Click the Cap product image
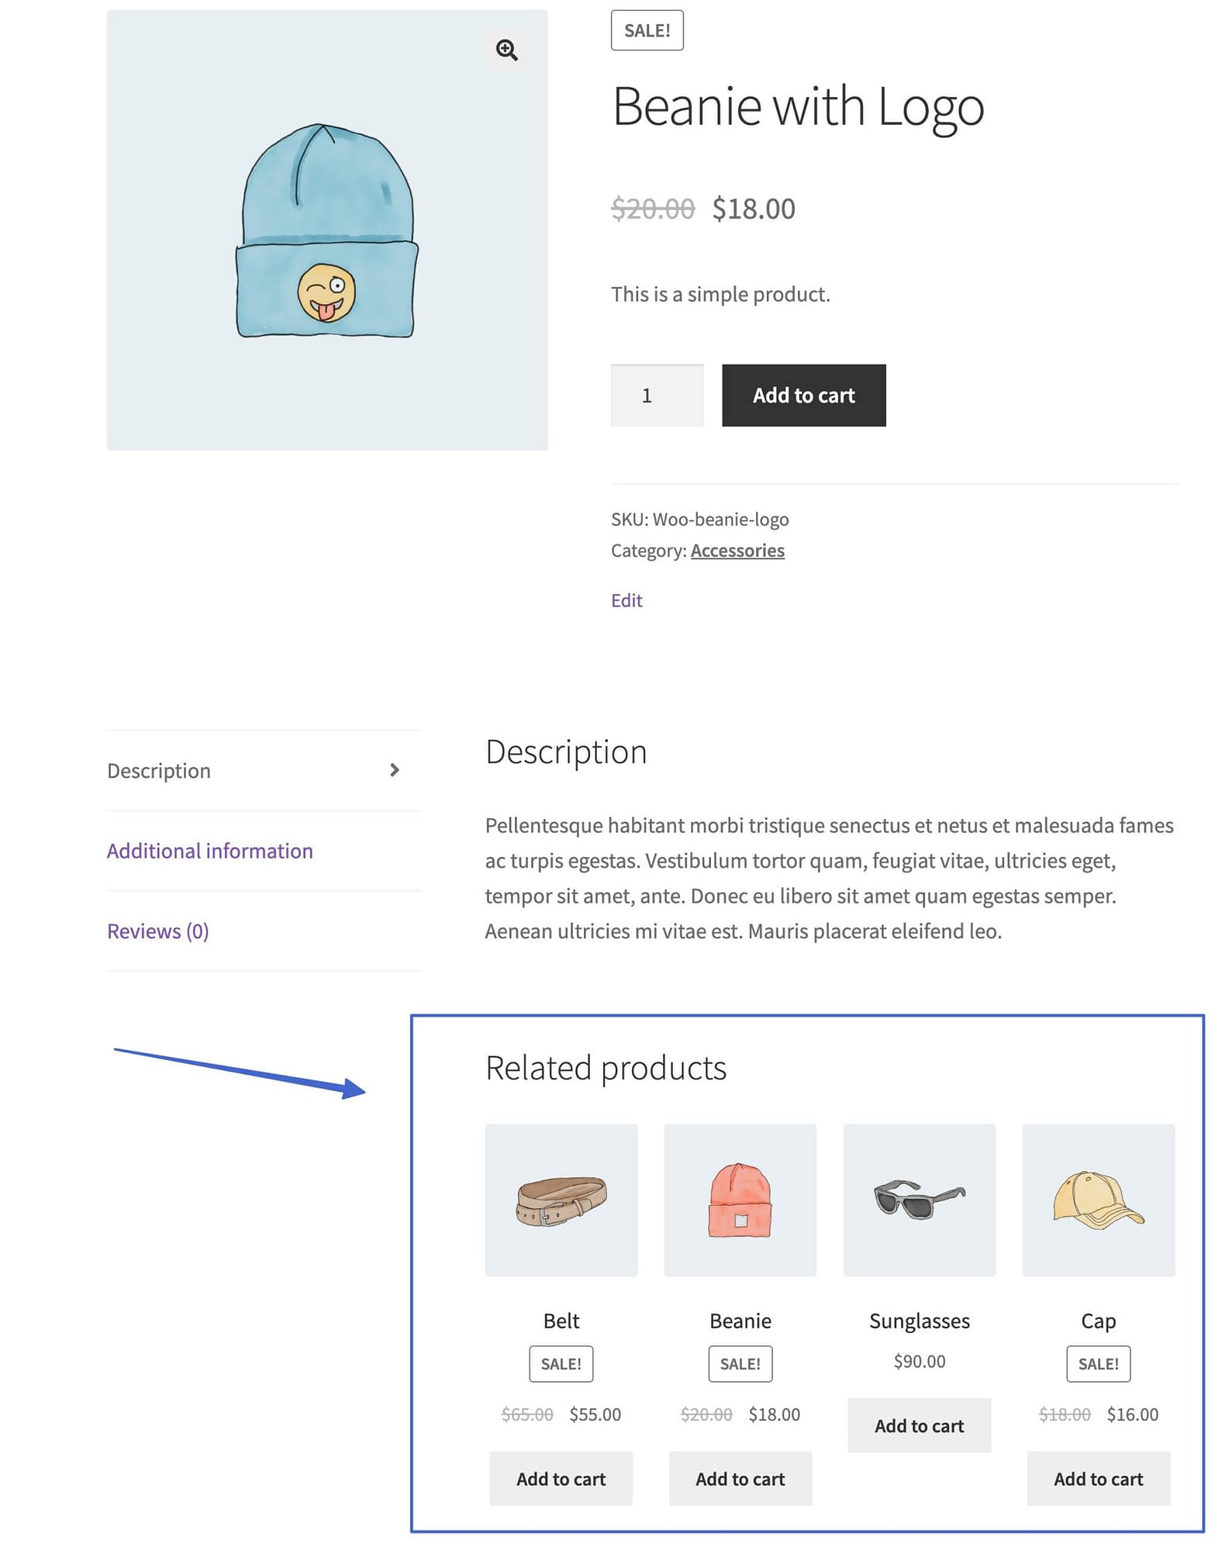This screenshot has height=1551, width=1229. pos(1098,1199)
